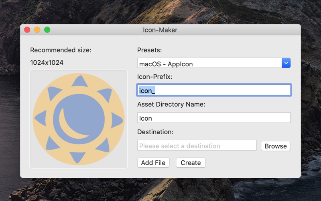
Task: Select the macOS - AppIcon preset box
Action: click(x=214, y=63)
